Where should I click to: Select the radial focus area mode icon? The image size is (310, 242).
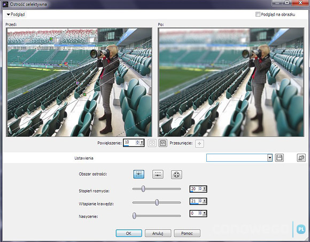(x=176, y=175)
